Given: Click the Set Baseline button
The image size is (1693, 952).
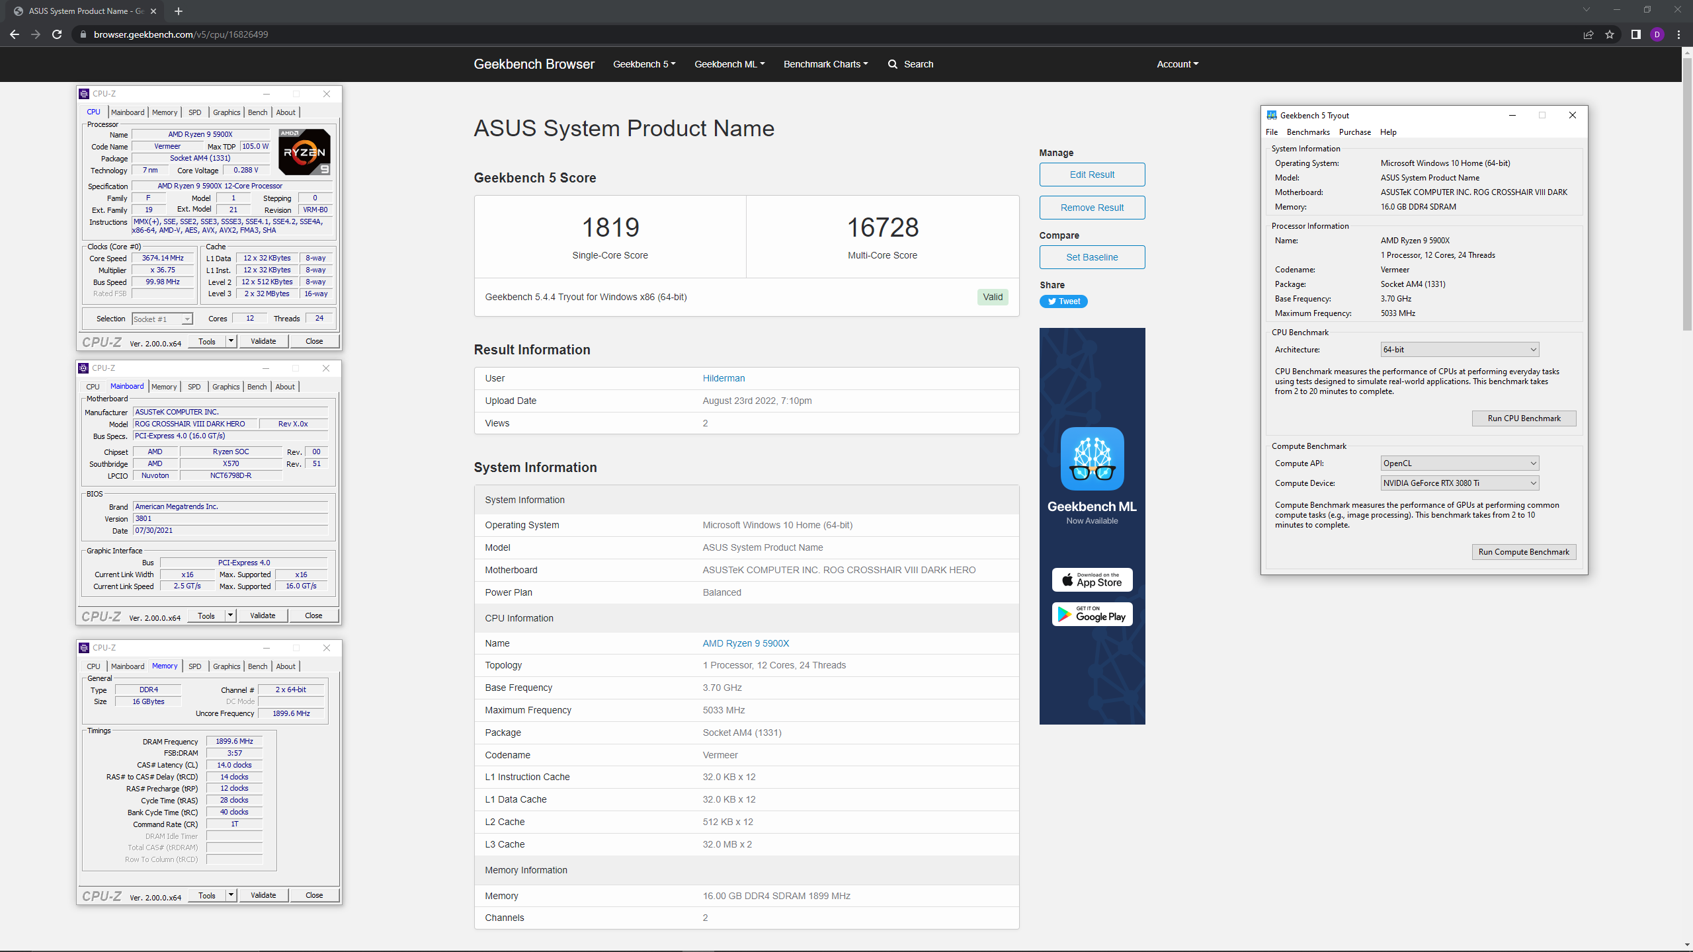Looking at the screenshot, I should pos(1092,257).
